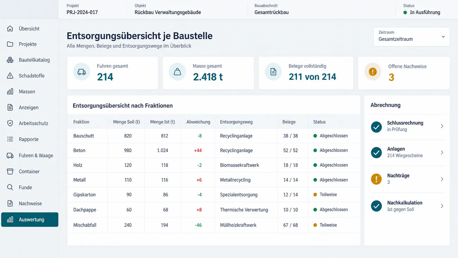Image resolution: width=458 pixels, height=258 pixels.
Task: Open the Zeitraum dropdown
Action: click(x=411, y=37)
